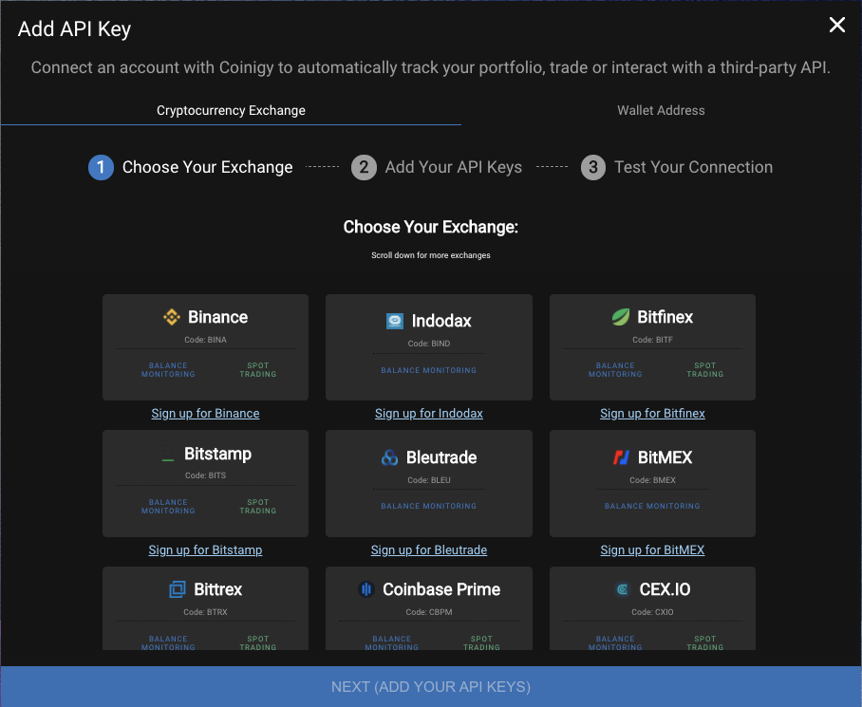Click the 'Code: BINA' text

pyautogui.click(x=206, y=340)
